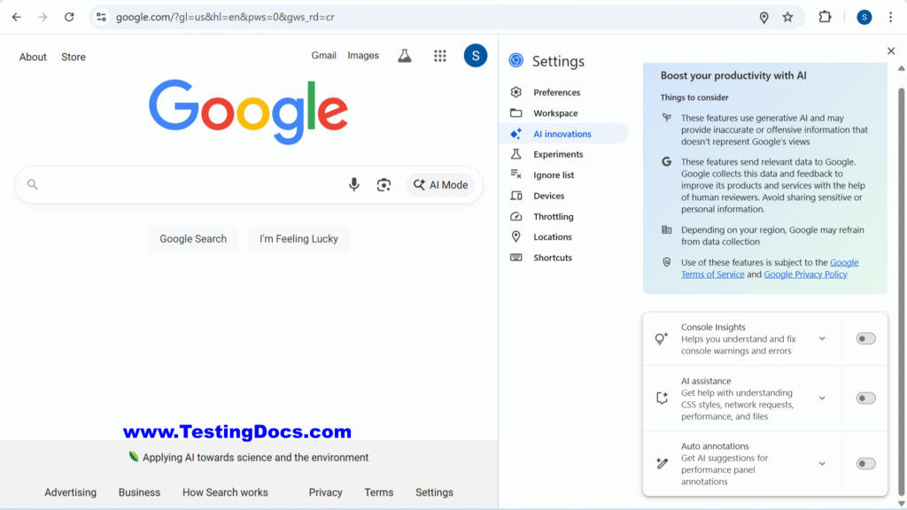The image size is (907, 510).
Task: Open How Search works footer link
Action: click(x=225, y=492)
